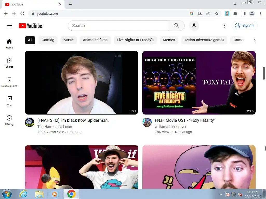Click the Sign in button
Image resolution: width=266 pixels, height=199 pixels.
[x=245, y=26]
